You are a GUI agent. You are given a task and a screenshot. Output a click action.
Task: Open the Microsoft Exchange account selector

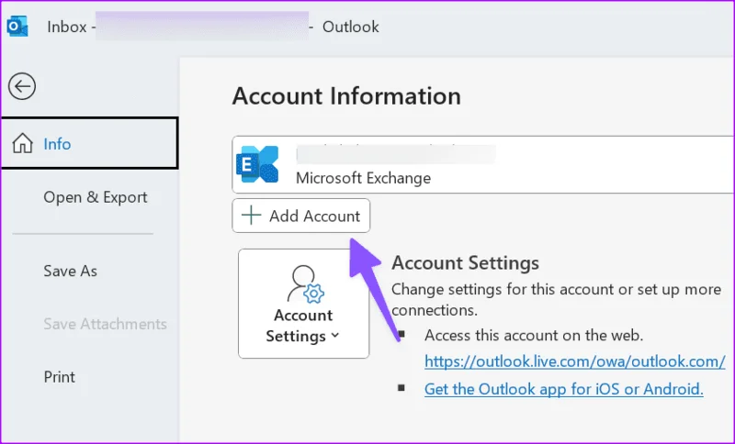pos(483,164)
